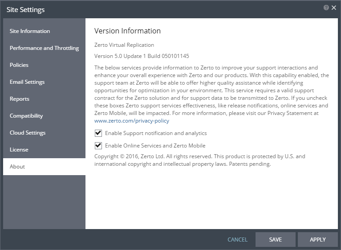Click the Site Settings dialog title

[25, 10]
